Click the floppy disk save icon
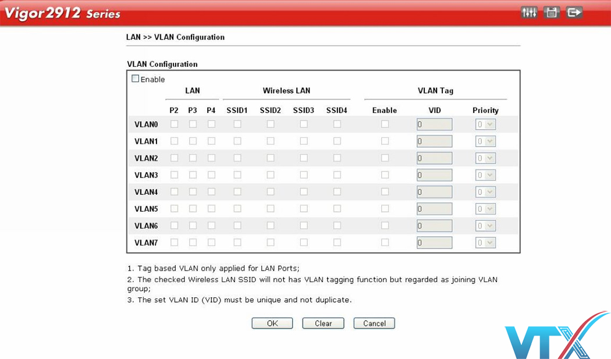 [552, 12]
